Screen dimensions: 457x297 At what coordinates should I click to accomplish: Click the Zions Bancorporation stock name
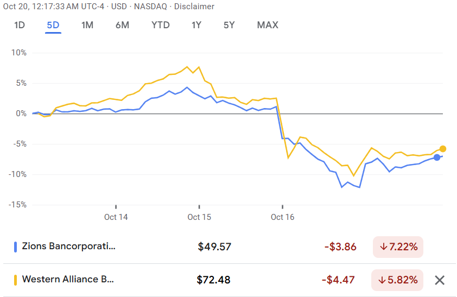[x=68, y=247]
